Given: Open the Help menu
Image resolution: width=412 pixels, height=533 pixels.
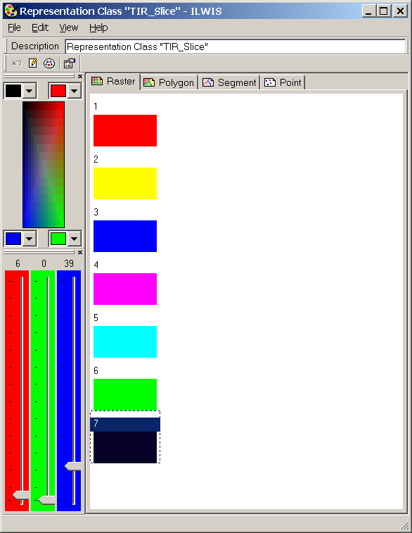Looking at the screenshot, I should click(x=98, y=27).
